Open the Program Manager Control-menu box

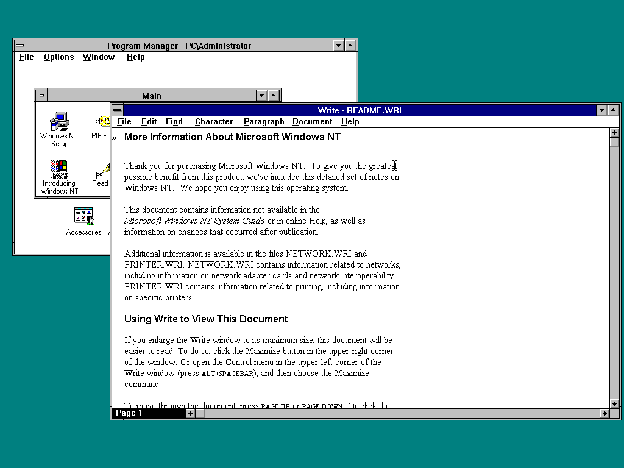coord(20,45)
